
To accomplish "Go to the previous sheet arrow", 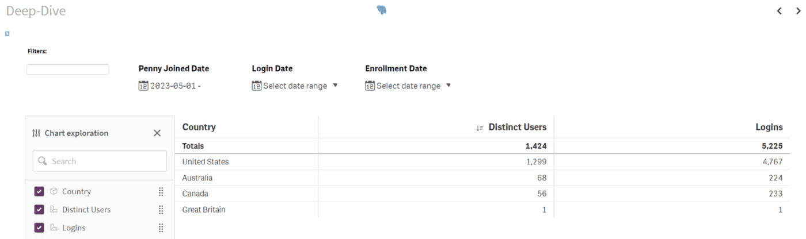I will pos(780,10).
